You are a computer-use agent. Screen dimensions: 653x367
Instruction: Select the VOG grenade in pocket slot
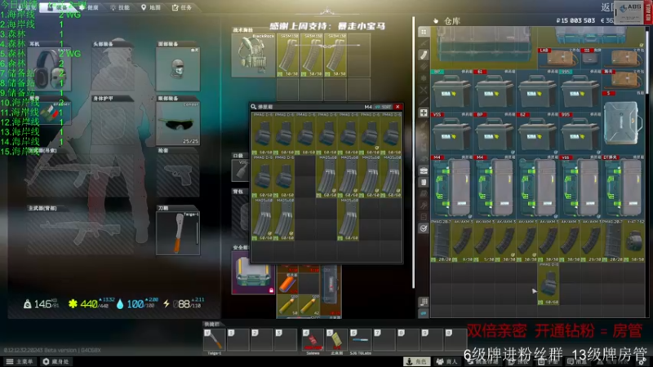241,170
